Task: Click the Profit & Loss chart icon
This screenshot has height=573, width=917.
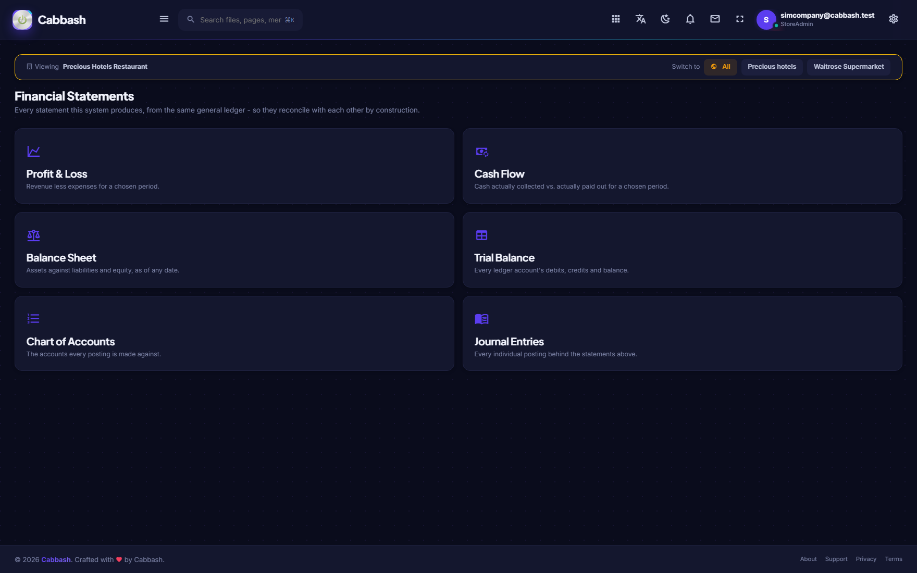Action: pos(33,152)
